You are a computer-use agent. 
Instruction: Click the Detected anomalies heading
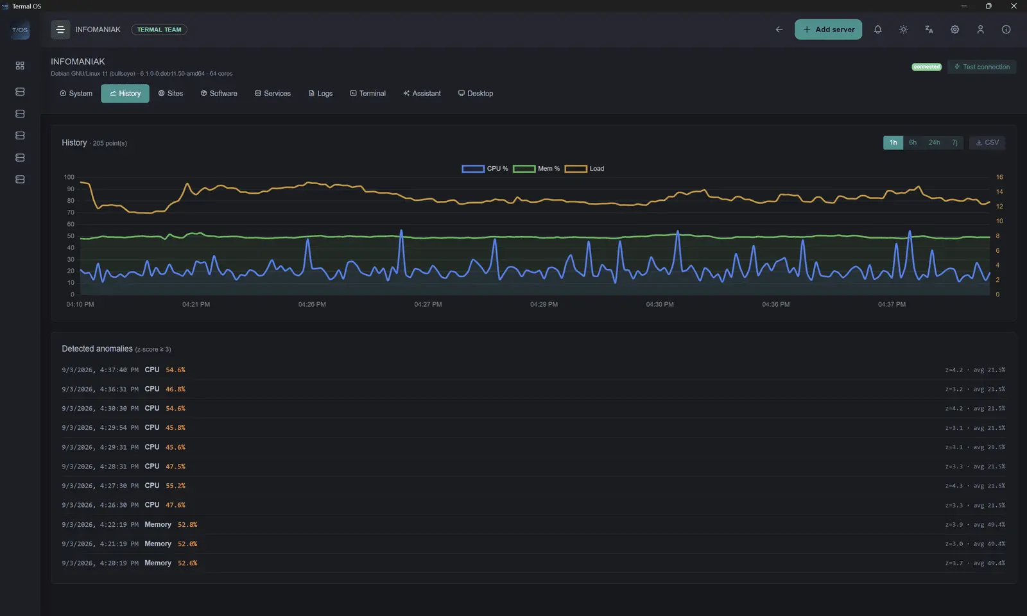pos(97,349)
